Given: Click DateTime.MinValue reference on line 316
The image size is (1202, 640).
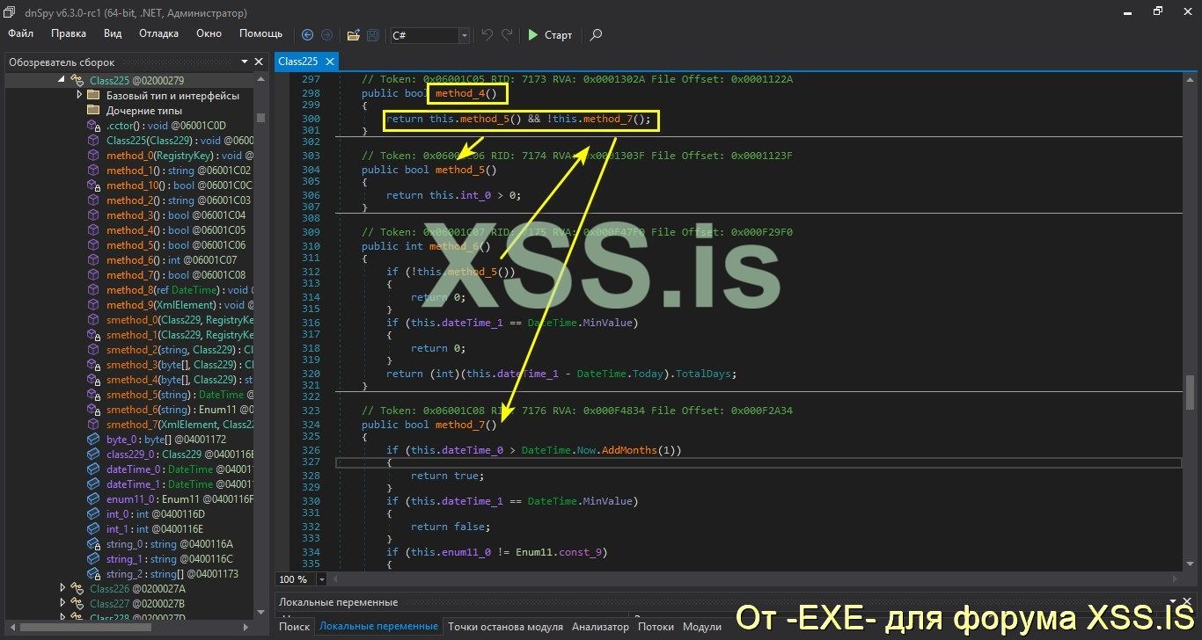Looking at the screenshot, I should pos(581,323).
